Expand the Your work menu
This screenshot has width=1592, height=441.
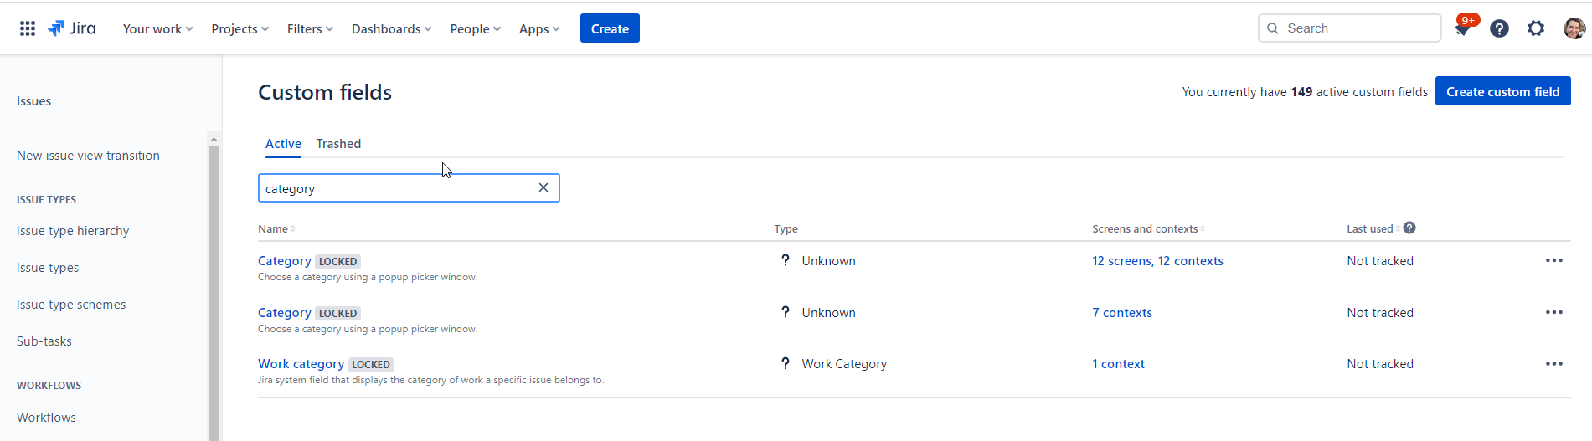point(157,28)
